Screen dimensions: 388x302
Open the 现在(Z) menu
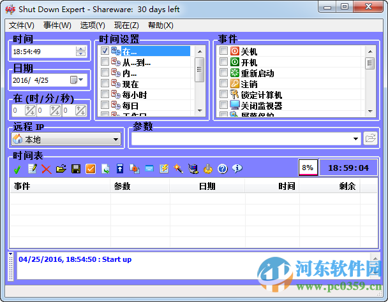point(126,25)
